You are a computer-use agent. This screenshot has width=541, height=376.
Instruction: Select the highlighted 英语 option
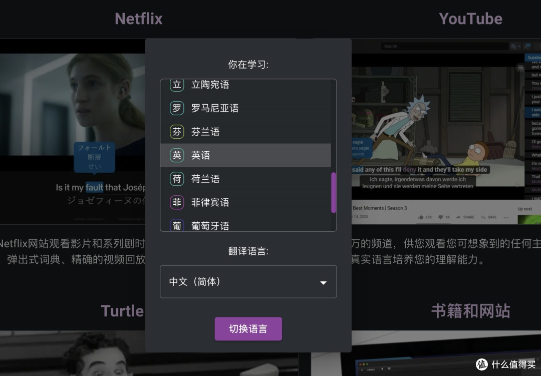[x=245, y=155]
